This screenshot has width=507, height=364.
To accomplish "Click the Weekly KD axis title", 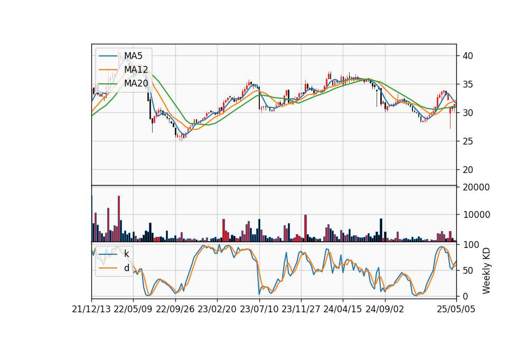I will tap(486, 271).
